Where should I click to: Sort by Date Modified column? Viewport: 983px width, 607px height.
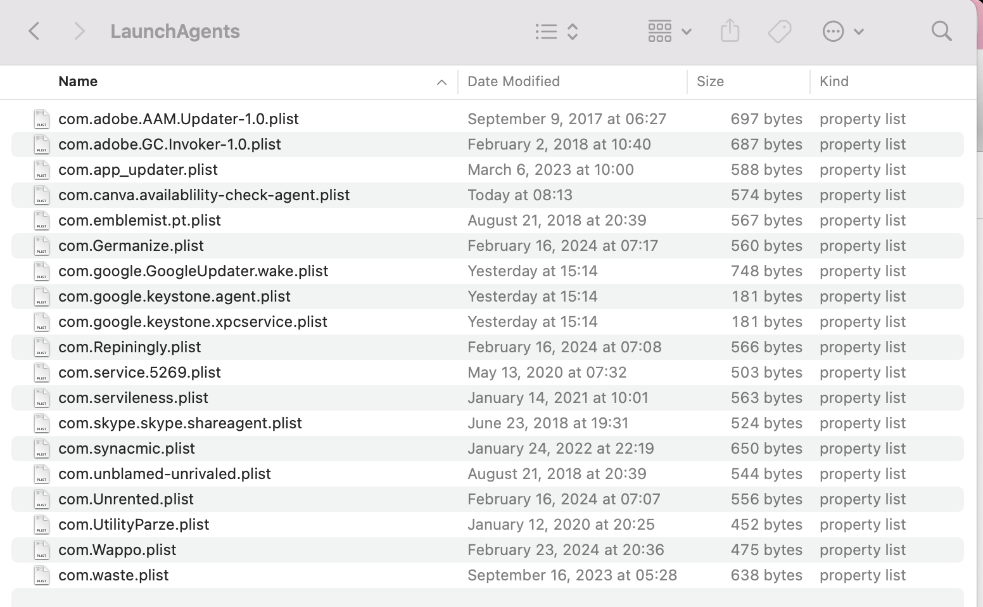click(514, 82)
